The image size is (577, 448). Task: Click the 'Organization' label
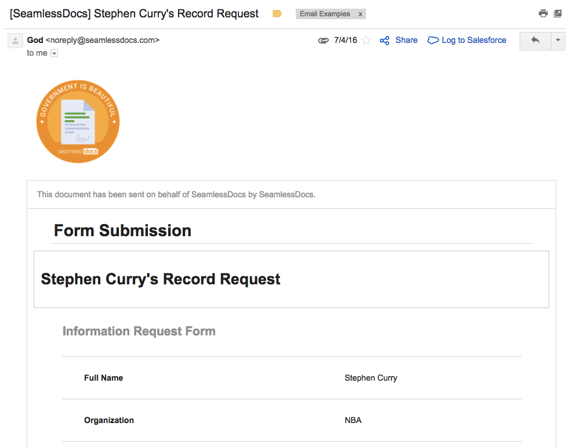point(109,420)
